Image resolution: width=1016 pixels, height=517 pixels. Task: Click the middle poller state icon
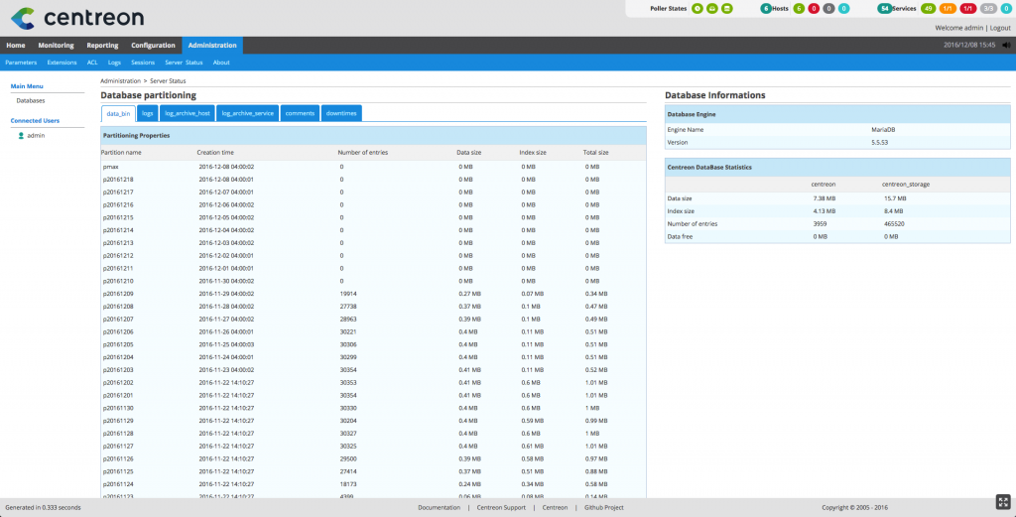pos(712,8)
